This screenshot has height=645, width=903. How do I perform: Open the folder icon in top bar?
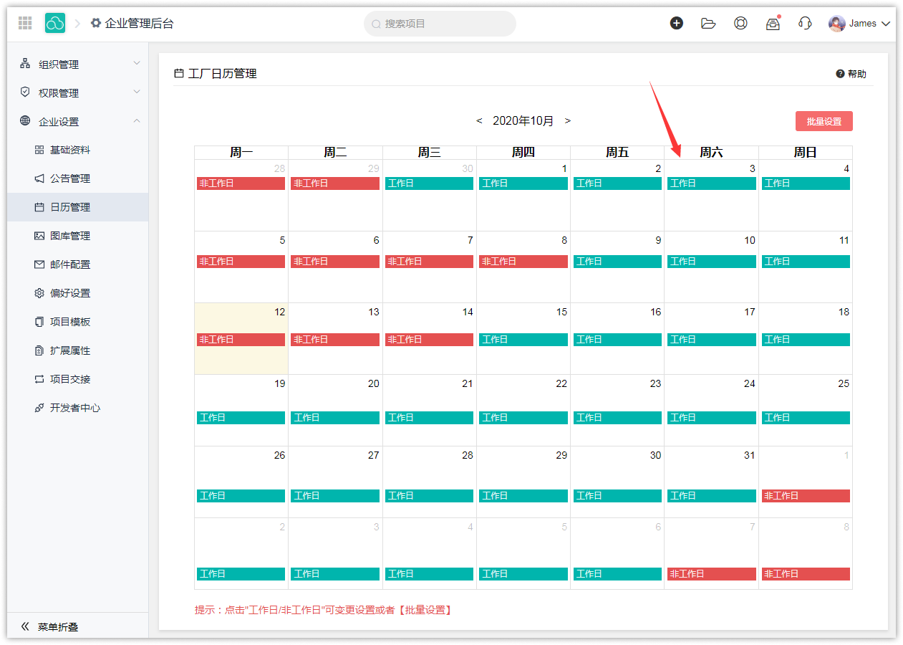point(708,23)
